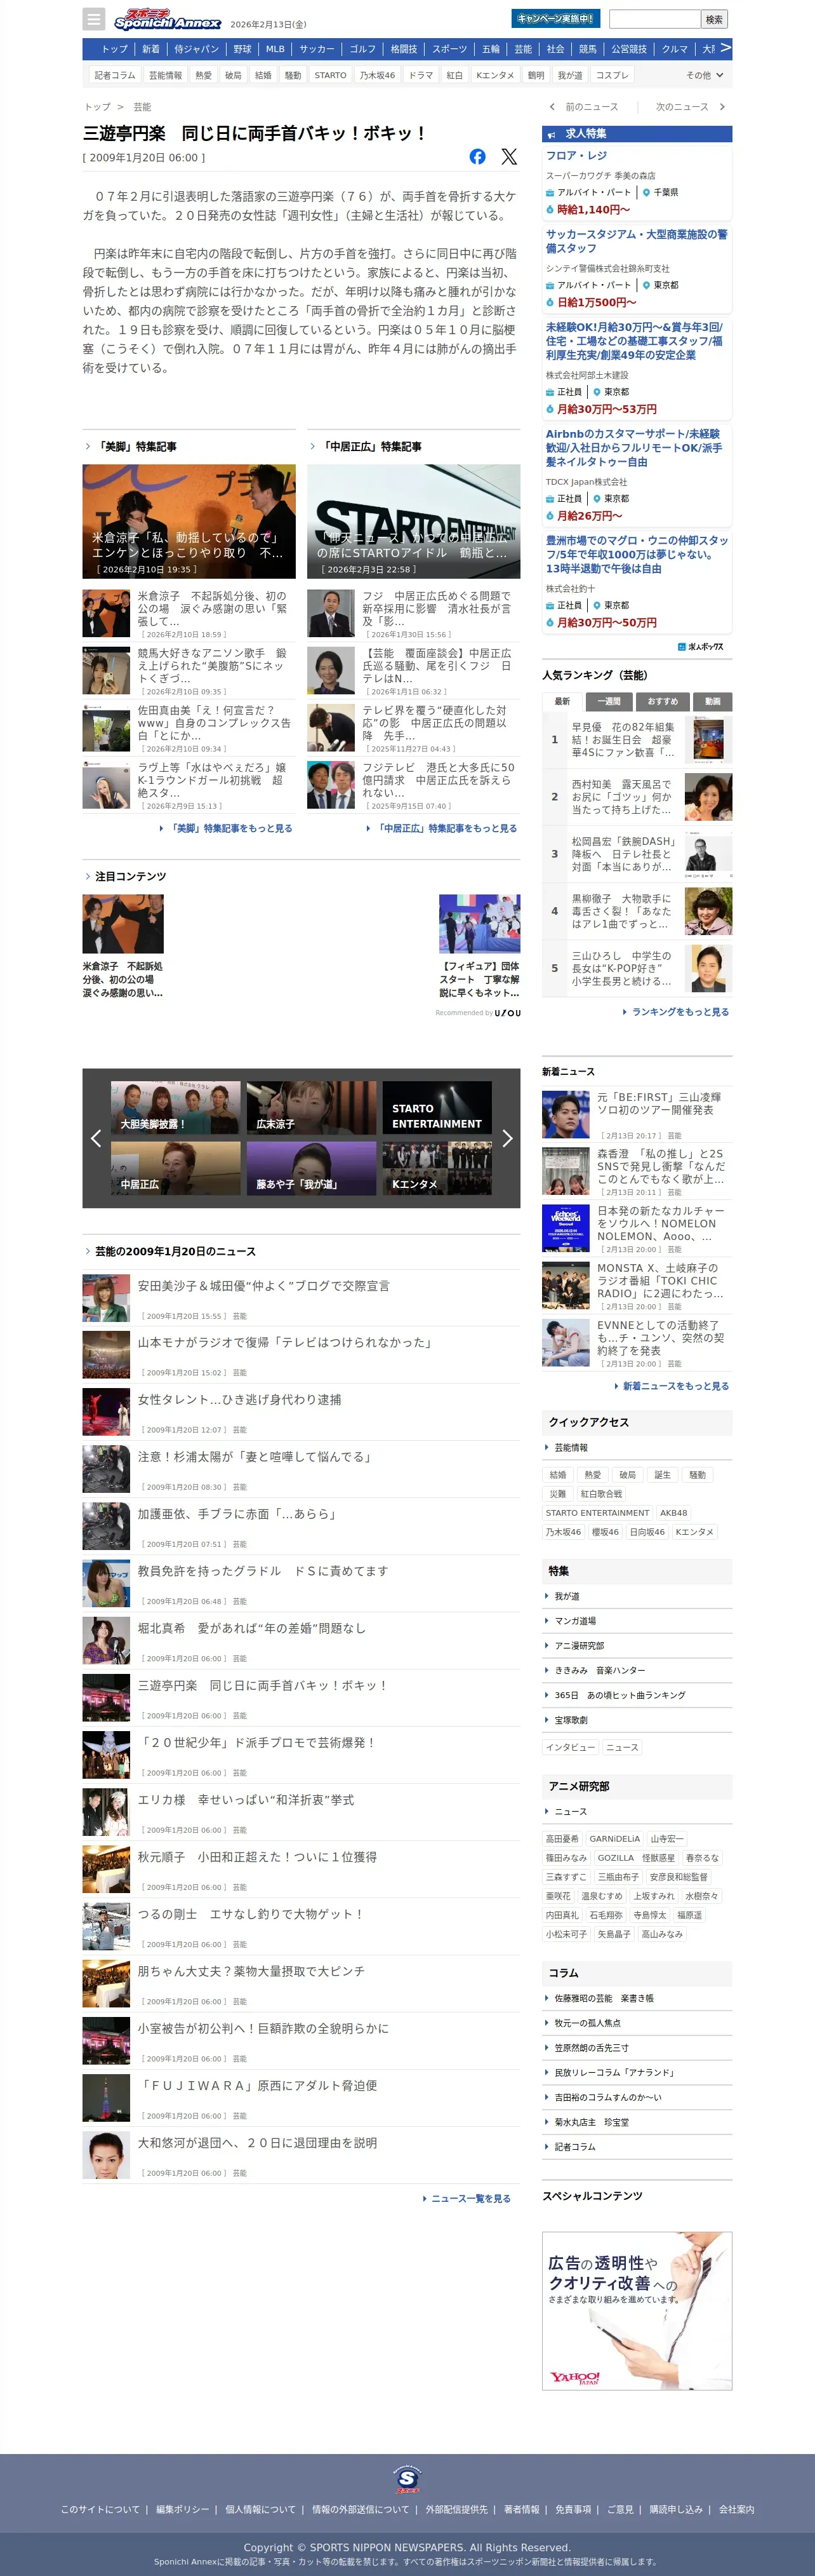This screenshot has width=815, height=2576.
Task: Open 堀北真希 年の差婚 article link
Action: click(252, 1628)
